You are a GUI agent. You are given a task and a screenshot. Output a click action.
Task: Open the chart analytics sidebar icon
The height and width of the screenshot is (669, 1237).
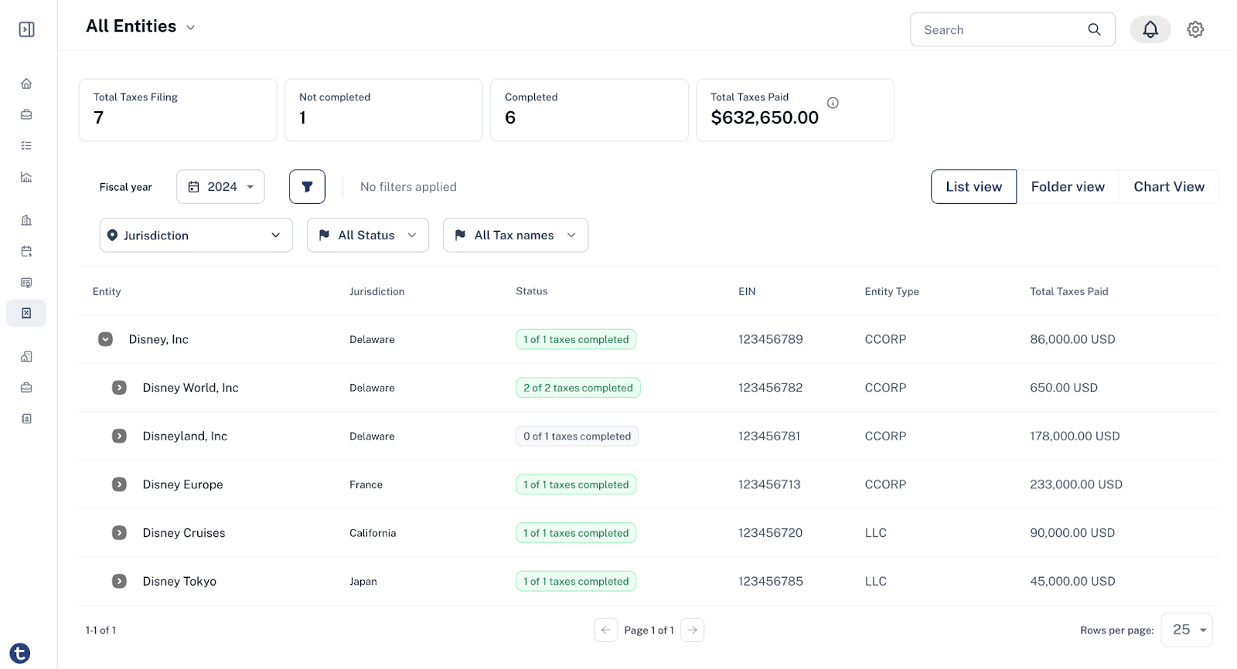(x=26, y=177)
